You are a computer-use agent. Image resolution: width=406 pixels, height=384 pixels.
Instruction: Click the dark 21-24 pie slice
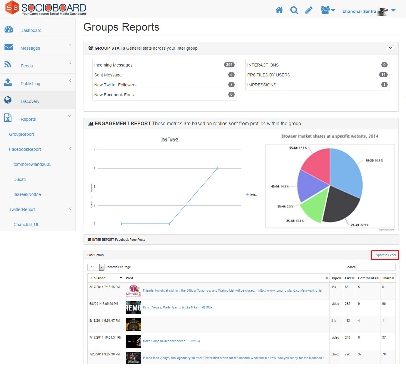(342, 205)
